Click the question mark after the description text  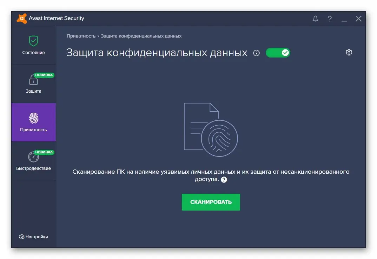pyautogui.click(x=224, y=179)
